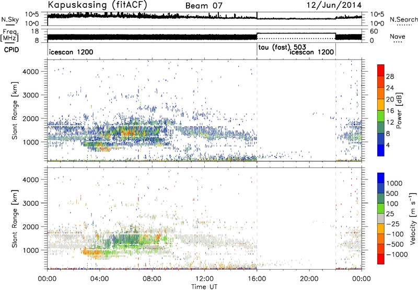This screenshot has width=418, height=290.
Task: Click the '1000' tick on the velocity scale
Action: 394,183
